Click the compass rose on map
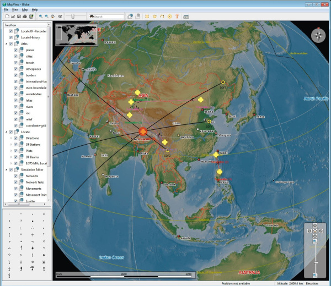Screen dimensions: 331x286 [318, 36]
